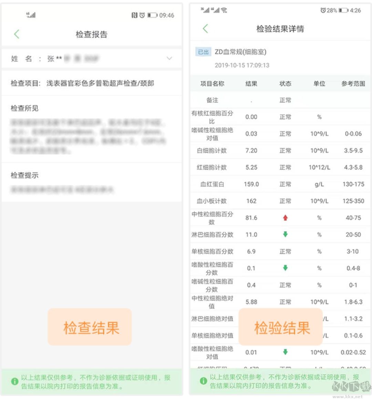The image size is (372, 399).
Task: Toggle the red up arrow beside 中性粒细胞百分数
Action: [x=285, y=218]
